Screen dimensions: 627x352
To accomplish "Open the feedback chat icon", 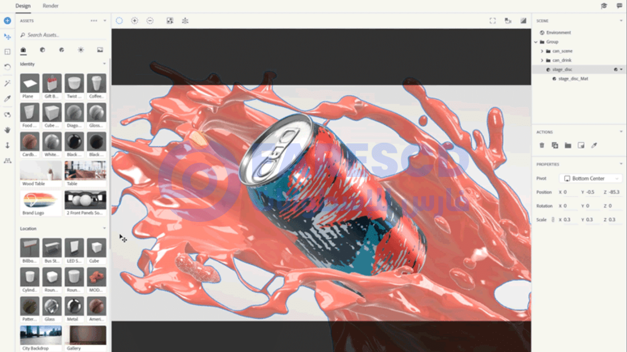I will (619, 6).
